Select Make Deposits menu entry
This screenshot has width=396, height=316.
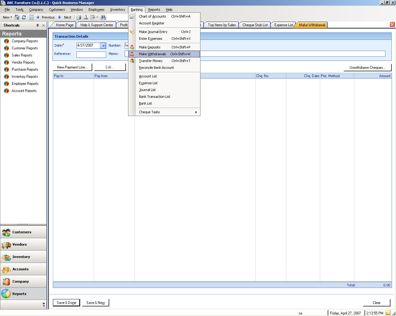[164, 47]
